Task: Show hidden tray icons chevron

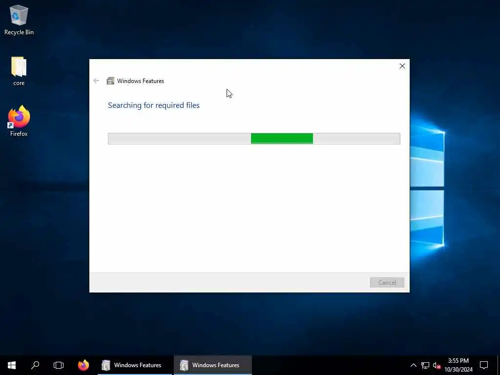Action: click(413, 365)
